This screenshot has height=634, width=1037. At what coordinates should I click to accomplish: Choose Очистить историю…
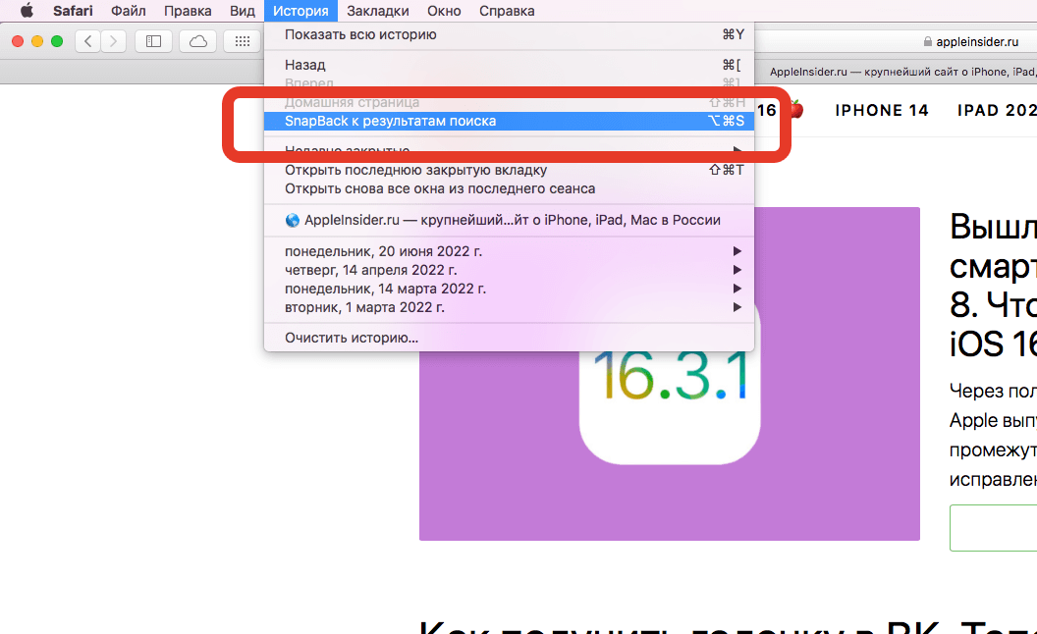click(x=509, y=338)
